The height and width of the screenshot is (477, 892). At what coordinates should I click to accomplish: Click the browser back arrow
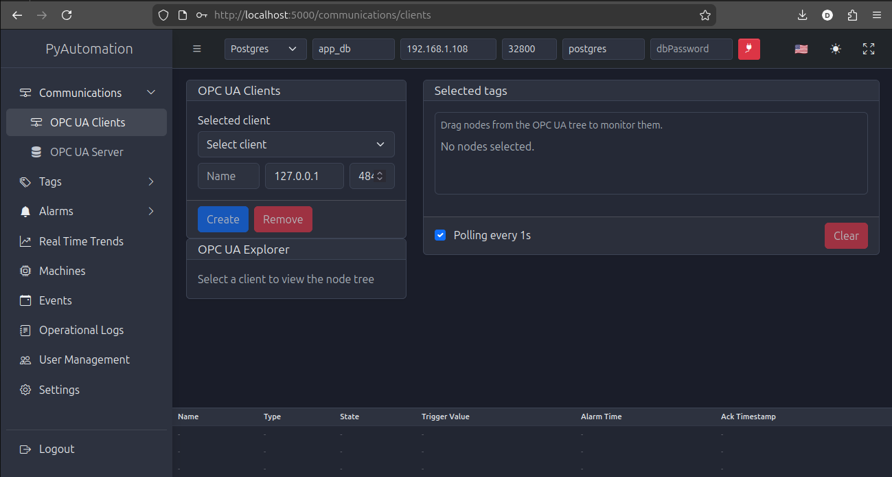pyautogui.click(x=17, y=15)
